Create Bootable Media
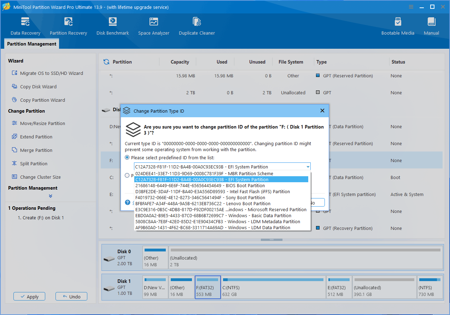 click(398, 26)
